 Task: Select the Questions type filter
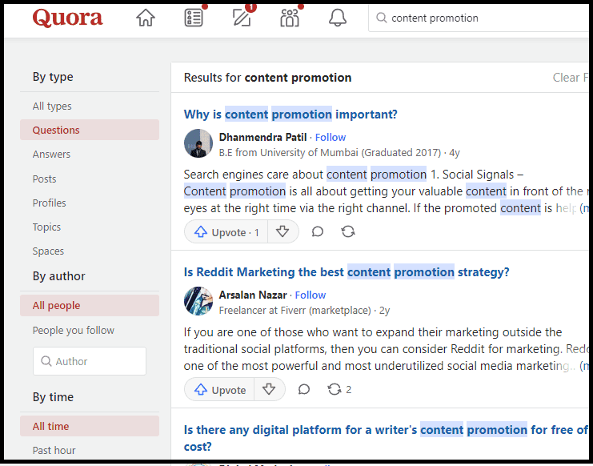coord(56,130)
